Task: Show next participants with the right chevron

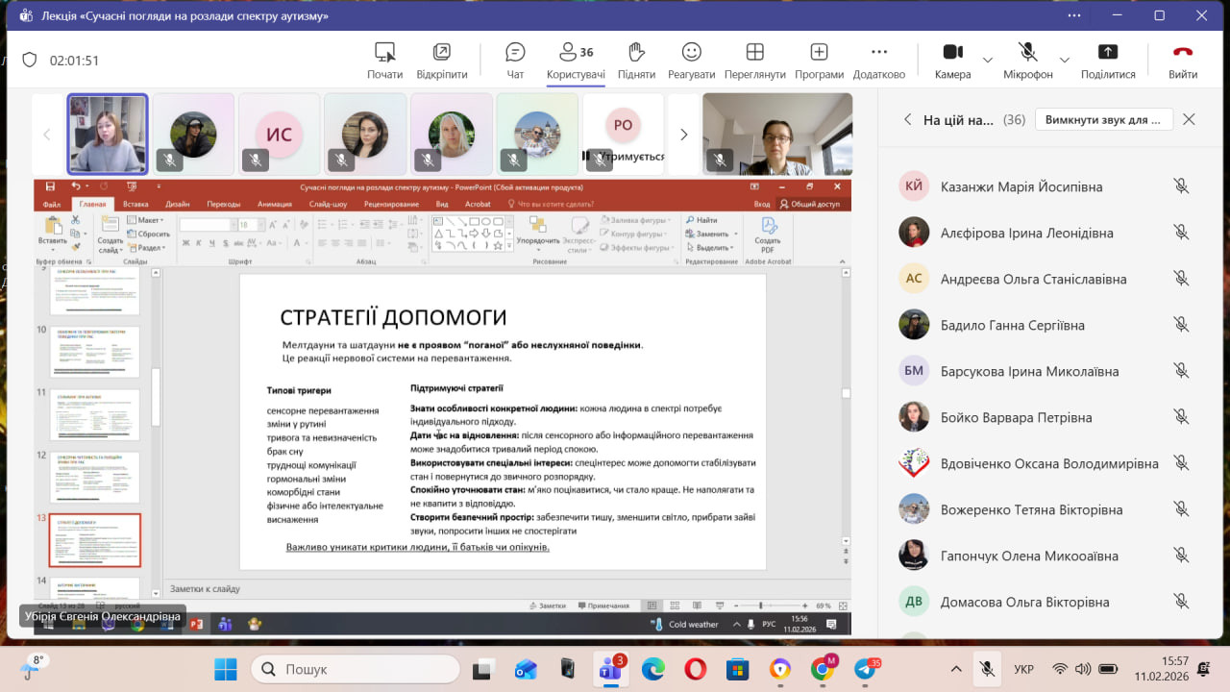Action: (x=684, y=135)
